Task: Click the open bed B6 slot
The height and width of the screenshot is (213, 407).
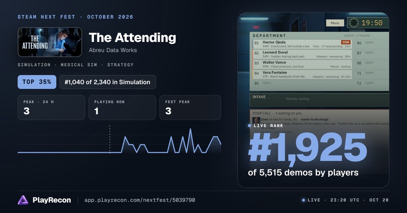Action: point(372,43)
